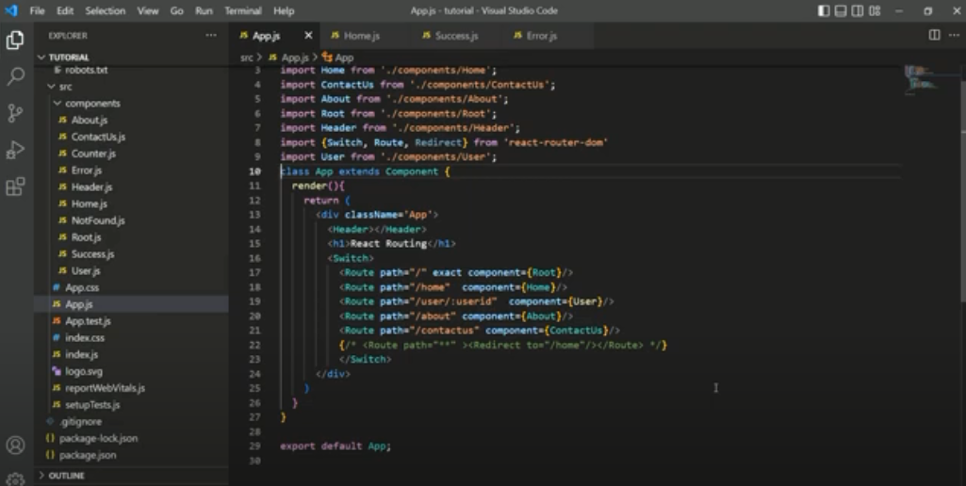966x486 pixels.
Task: Open package.json in the explorer
Action: tap(88, 455)
